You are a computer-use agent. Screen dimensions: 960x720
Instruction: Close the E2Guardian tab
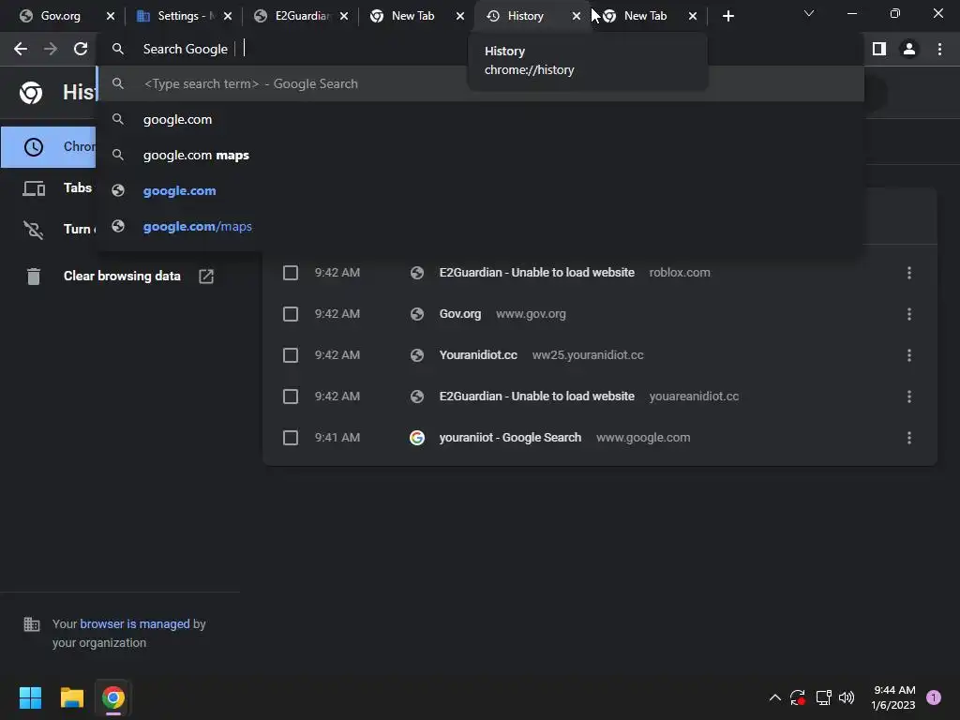click(344, 16)
